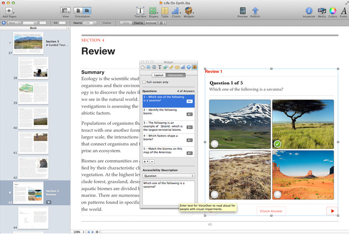Viewport: 349px width, 234px height.
Task: Switch to the Layout tab
Action: pyautogui.click(x=158, y=75)
